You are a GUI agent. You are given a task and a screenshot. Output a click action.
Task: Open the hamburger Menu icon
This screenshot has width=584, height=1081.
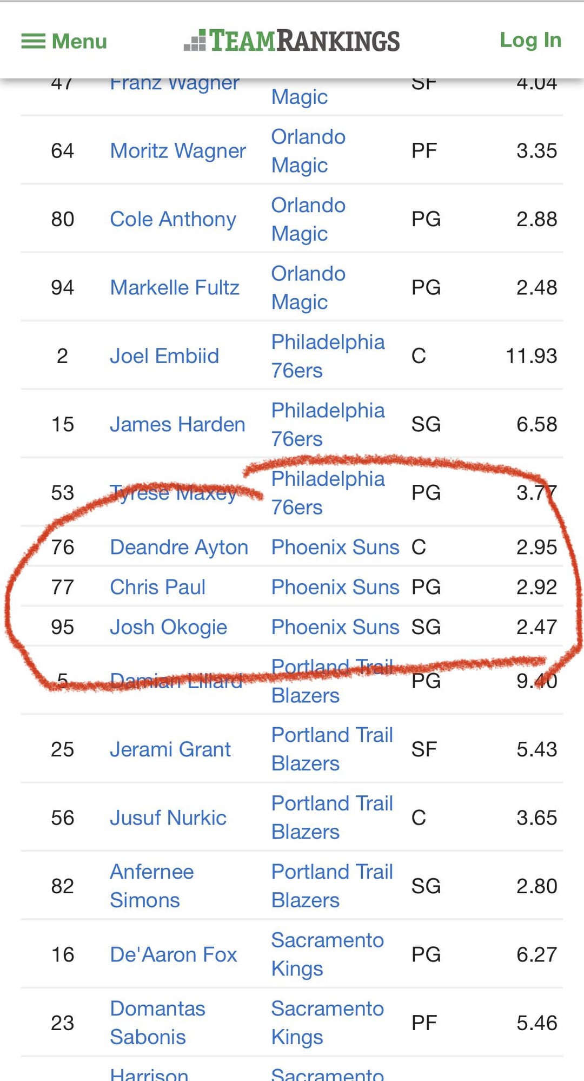point(34,41)
